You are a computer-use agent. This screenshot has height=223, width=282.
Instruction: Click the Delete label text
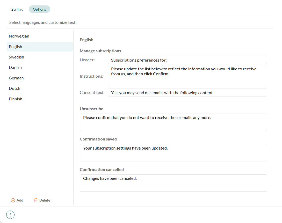tap(45, 200)
